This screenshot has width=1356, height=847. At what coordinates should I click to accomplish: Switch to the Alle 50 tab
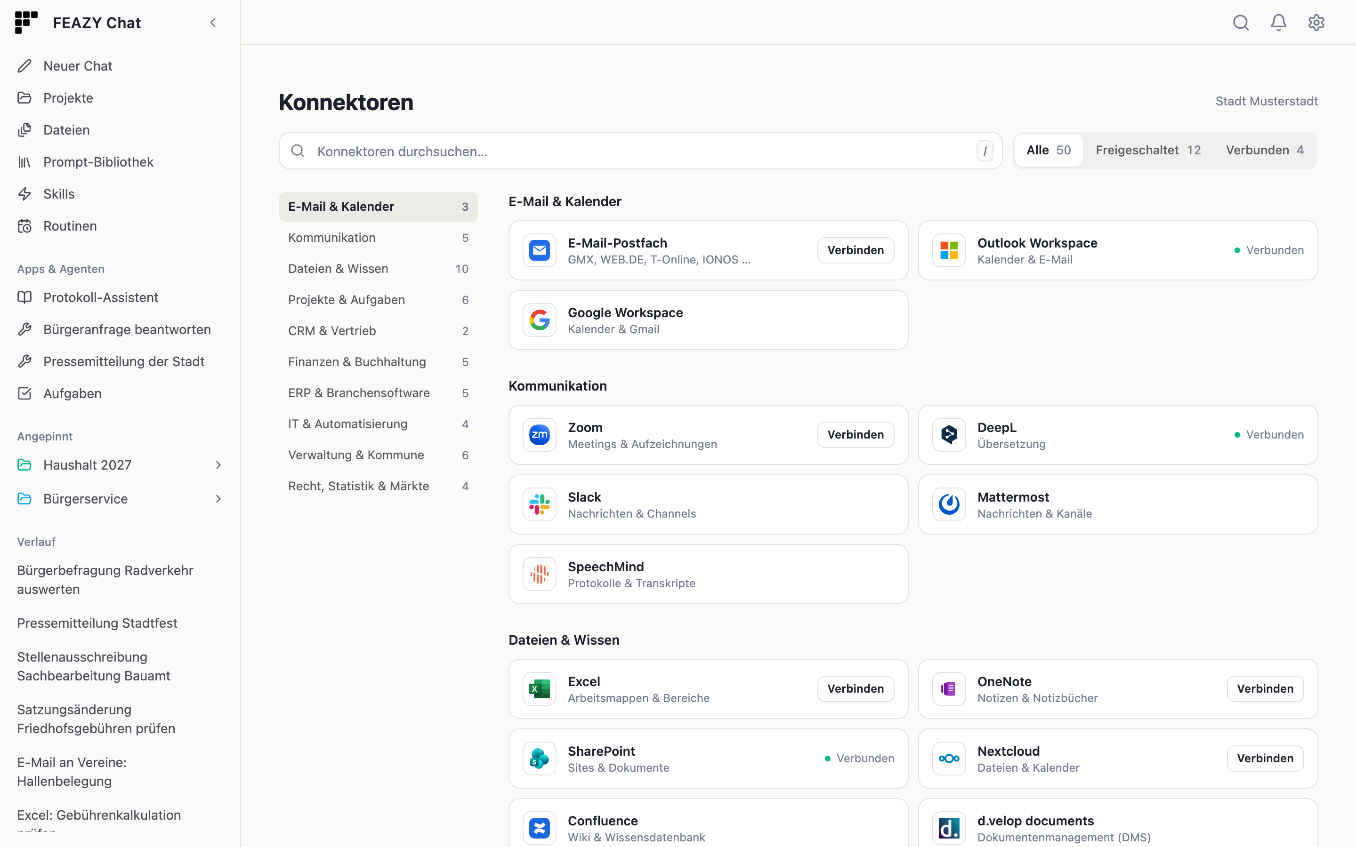pyautogui.click(x=1049, y=150)
